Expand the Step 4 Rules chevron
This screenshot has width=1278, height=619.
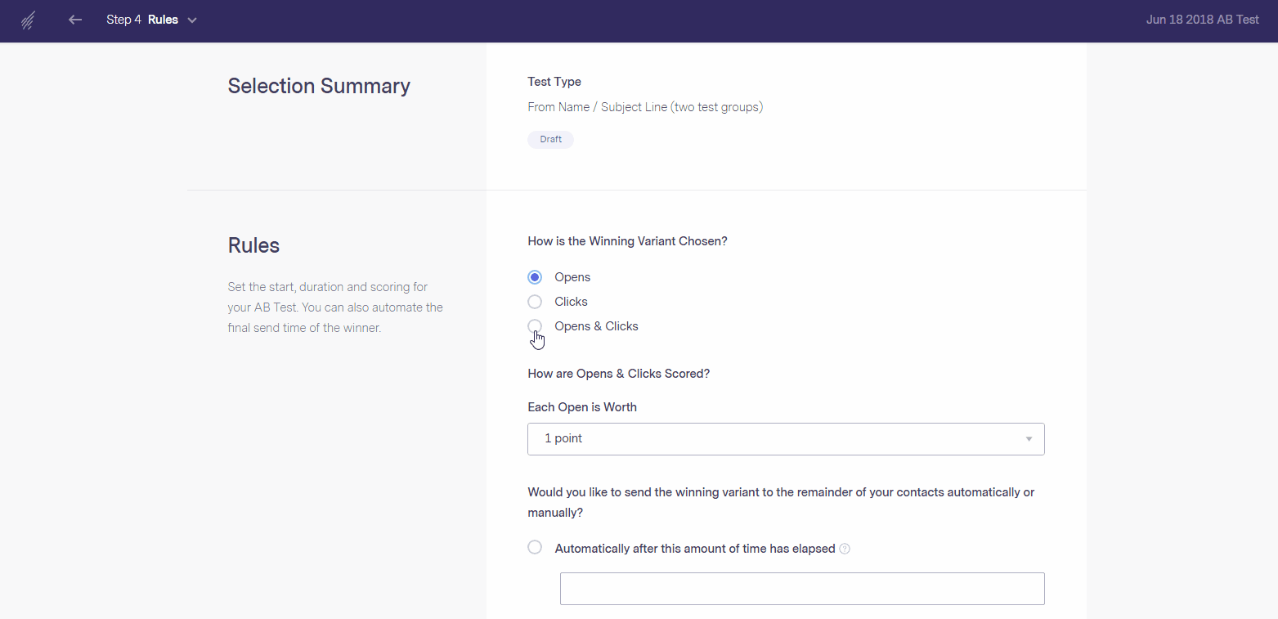(x=192, y=20)
